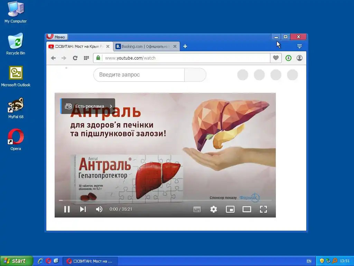
Task: Click the orange magnifier tray icon
Action: (335, 261)
